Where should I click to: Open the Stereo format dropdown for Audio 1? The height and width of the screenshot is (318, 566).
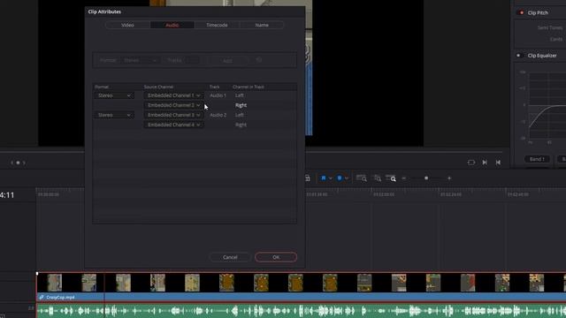(x=114, y=95)
